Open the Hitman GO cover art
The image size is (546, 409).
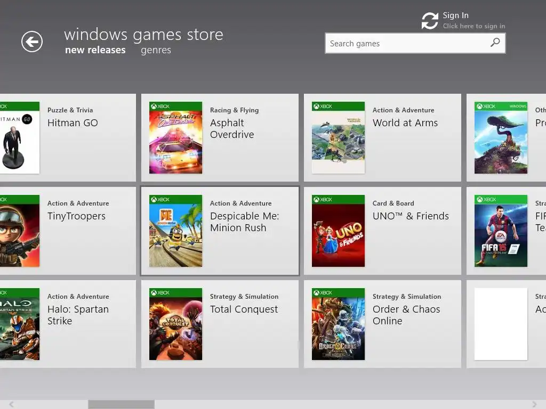click(20, 138)
